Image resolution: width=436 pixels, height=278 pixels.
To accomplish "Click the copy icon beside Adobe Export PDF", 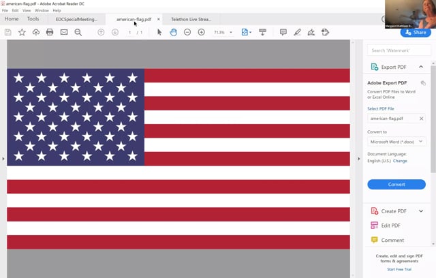I will tap(423, 83).
